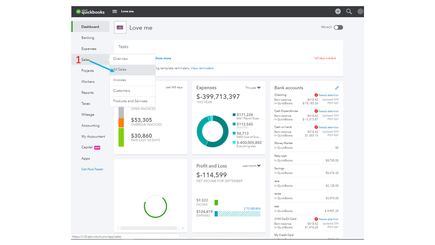The image size is (435, 245).
Task: Click the Love me company logo thumbnail
Action: point(120,27)
